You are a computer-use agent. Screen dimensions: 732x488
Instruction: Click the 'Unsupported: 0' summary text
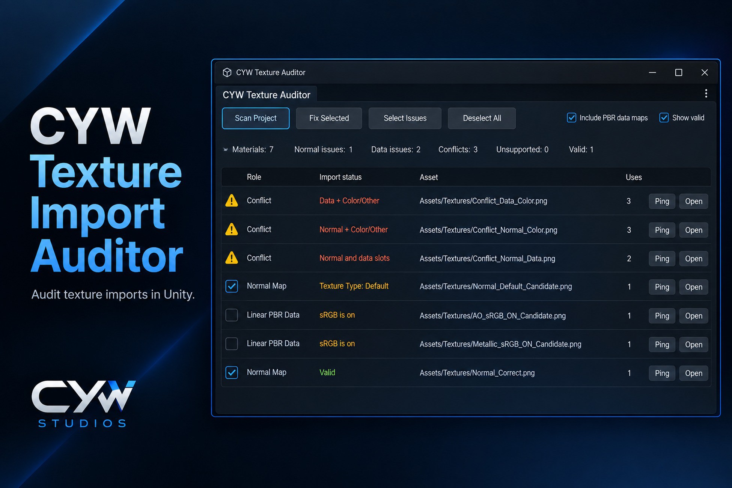(522, 149)
